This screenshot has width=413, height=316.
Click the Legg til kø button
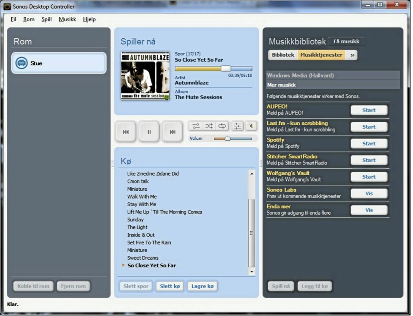coord(315,286)
